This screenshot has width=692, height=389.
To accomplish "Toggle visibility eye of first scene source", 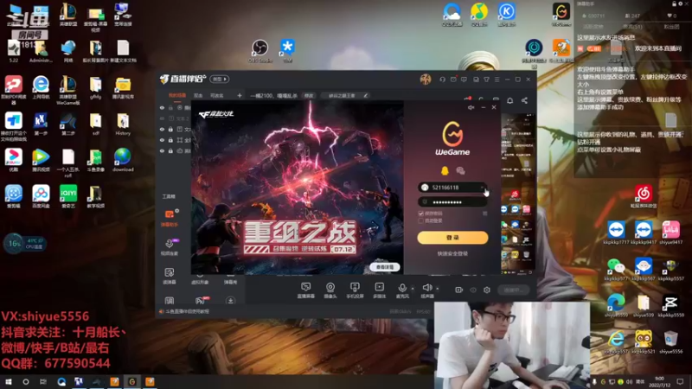I will pyautogui.click(x=162, y=107).
